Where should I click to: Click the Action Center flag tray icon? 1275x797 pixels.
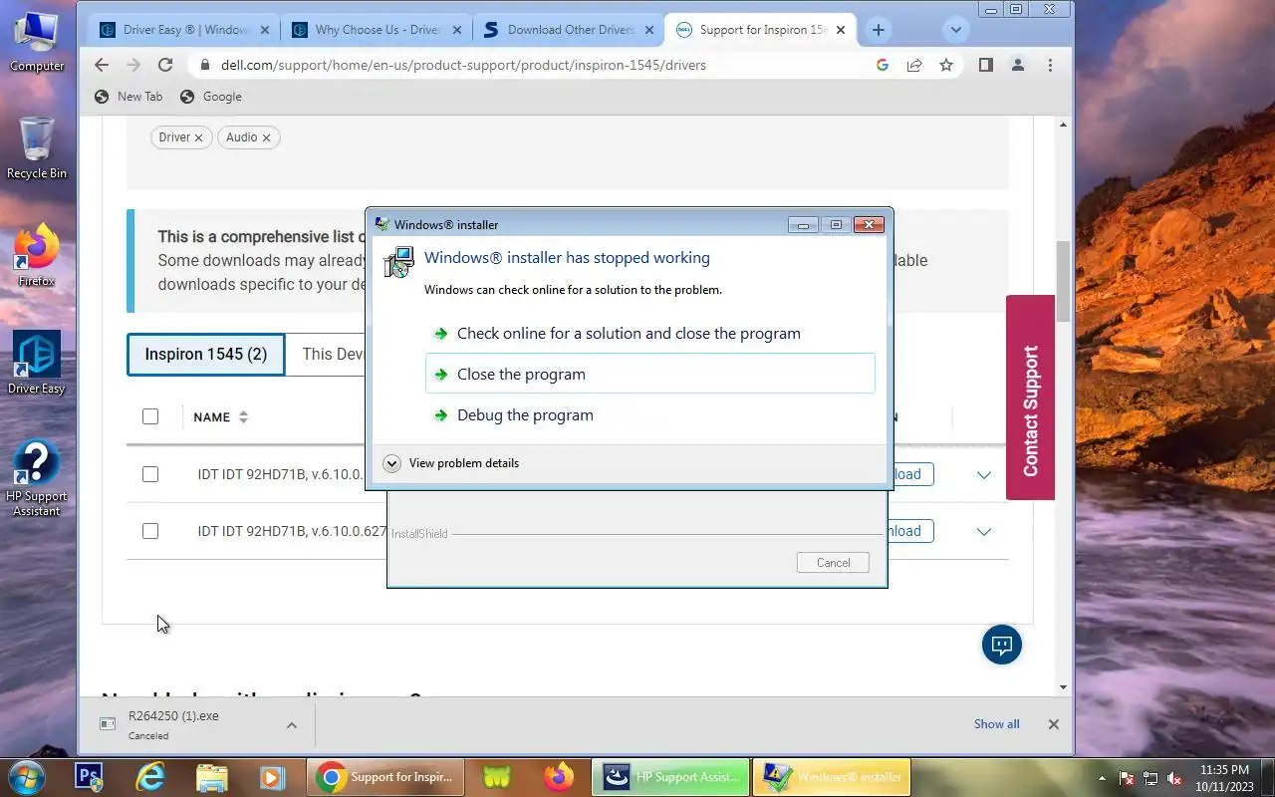click(x=1128, y=778)
